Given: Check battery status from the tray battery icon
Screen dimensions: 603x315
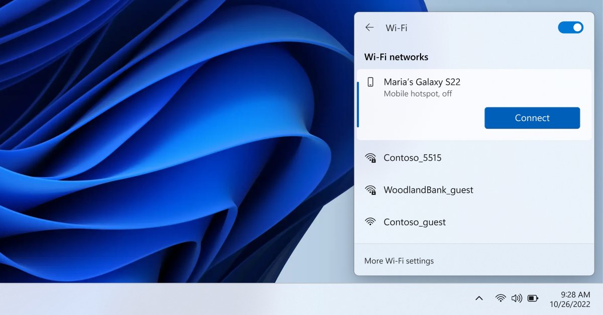Looking at the screenshot, I should click(x=532, y=297).
